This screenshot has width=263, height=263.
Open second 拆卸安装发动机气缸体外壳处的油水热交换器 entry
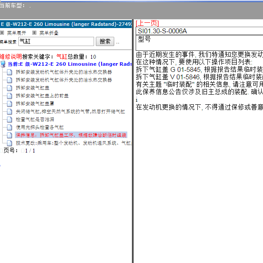64,80
